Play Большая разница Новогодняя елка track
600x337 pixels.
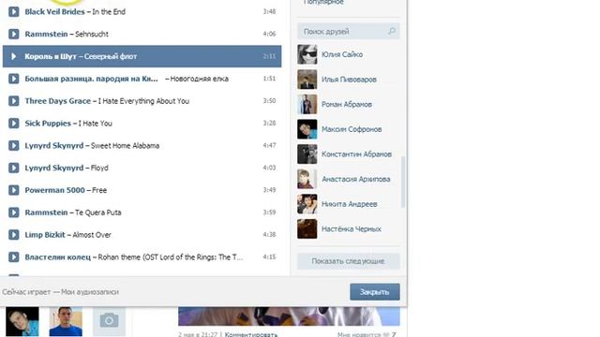(x=14, y=79)
